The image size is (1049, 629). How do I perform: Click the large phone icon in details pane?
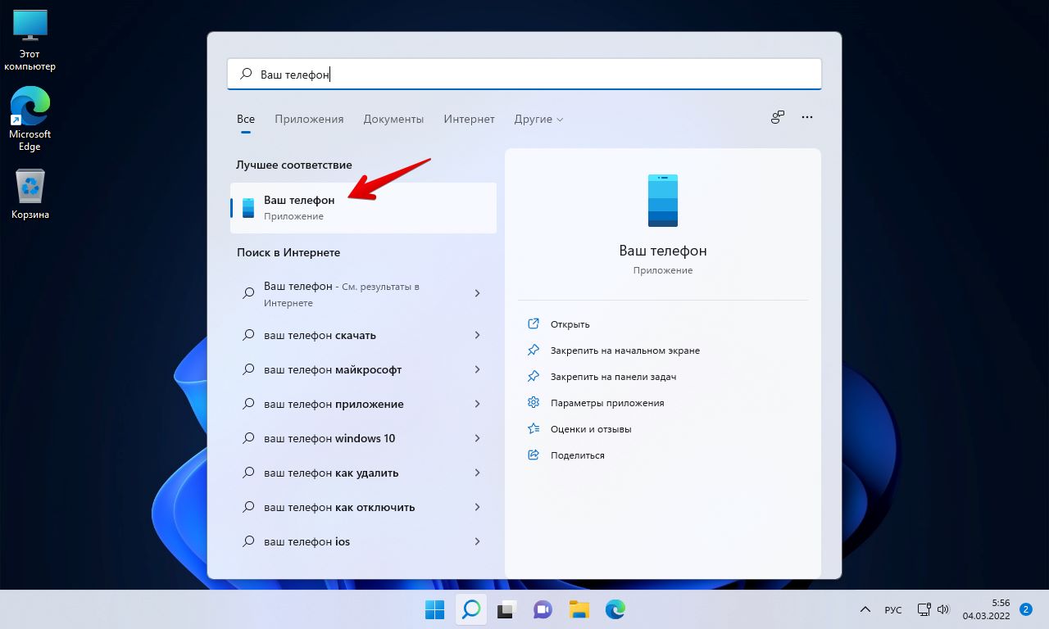pos(663,200)
